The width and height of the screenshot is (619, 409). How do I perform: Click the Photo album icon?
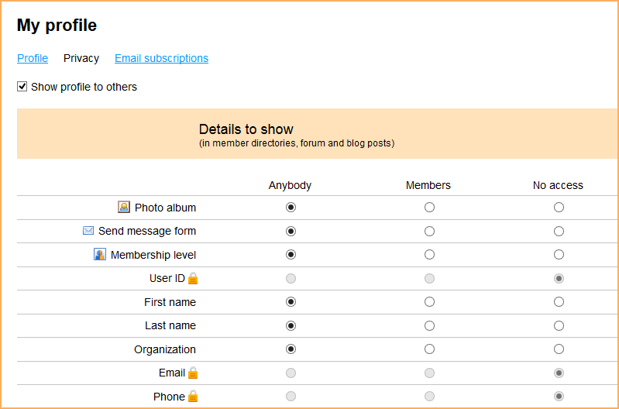[x=124, y=207]
